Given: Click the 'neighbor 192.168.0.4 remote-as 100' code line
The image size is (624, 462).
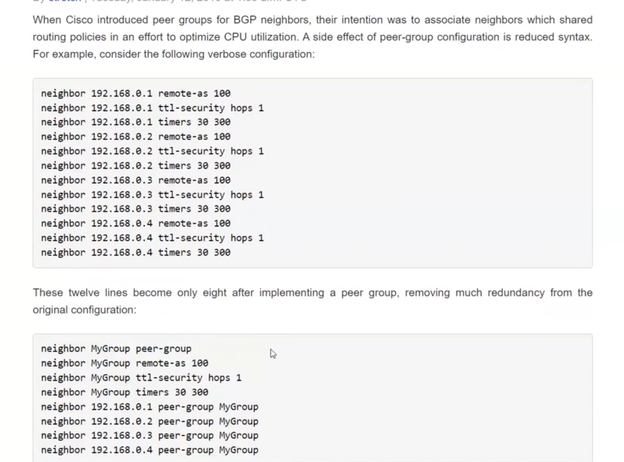Looking at the screenshot, I should pos(135,223).
